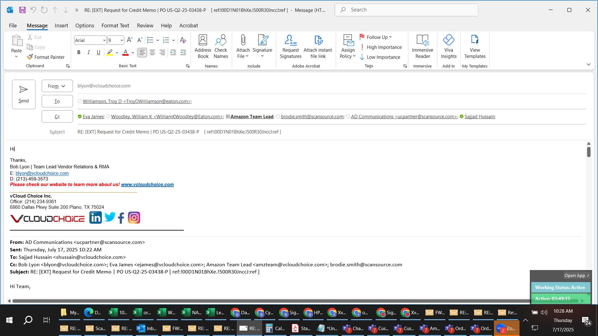
Task: Switch to Review tab
Action: pos(145,26)
